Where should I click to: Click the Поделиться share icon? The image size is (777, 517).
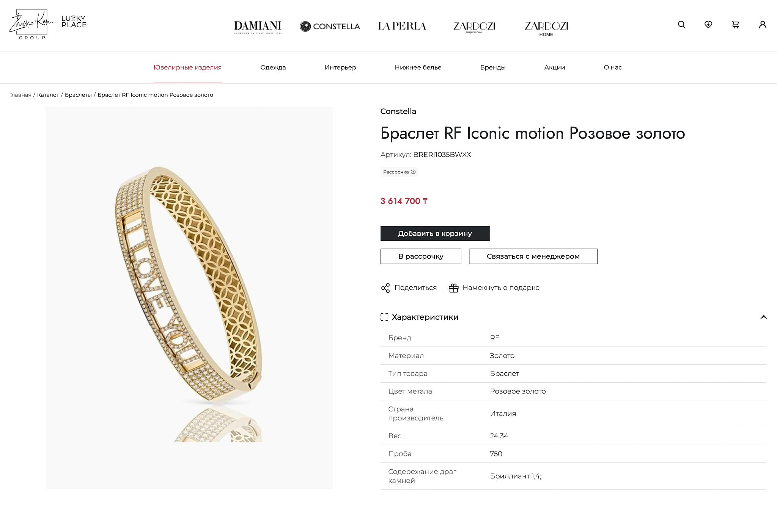coord(386,287)
